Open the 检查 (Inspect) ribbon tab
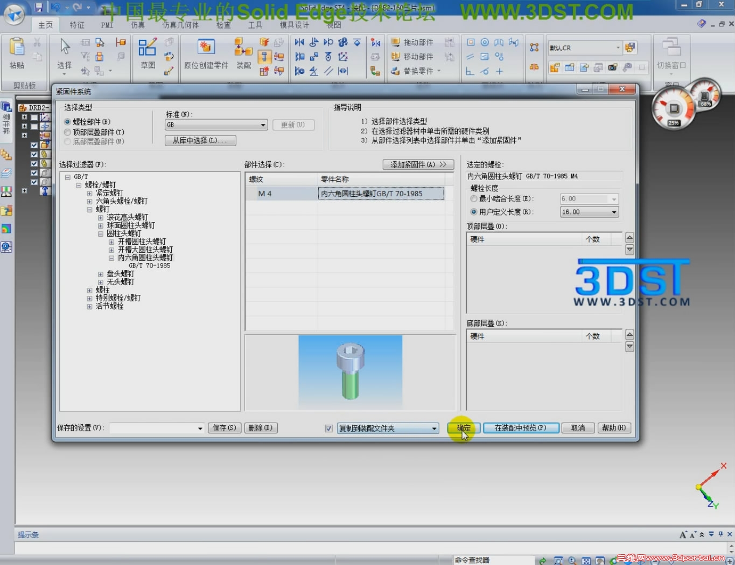This screenshot has width=735, height=565. (223, 25)
